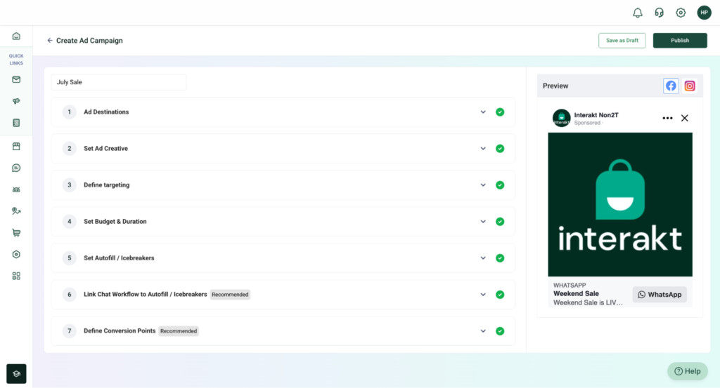
Task: Open the settings gear in top bar
Action: click(681, 13)
